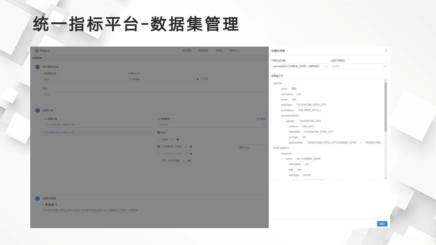This screenshot has width=436, height=245.
Task: Click the Polaris logo icon
Action: [37, 51]
